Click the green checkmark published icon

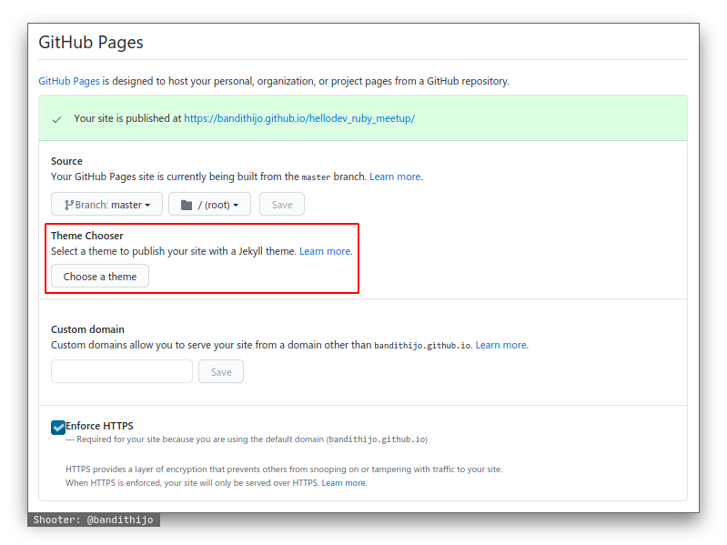(57, 119)
